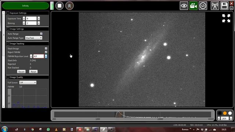Click the Binning value field
This screenshot has width=235, height=132.
tap(31, 23)
